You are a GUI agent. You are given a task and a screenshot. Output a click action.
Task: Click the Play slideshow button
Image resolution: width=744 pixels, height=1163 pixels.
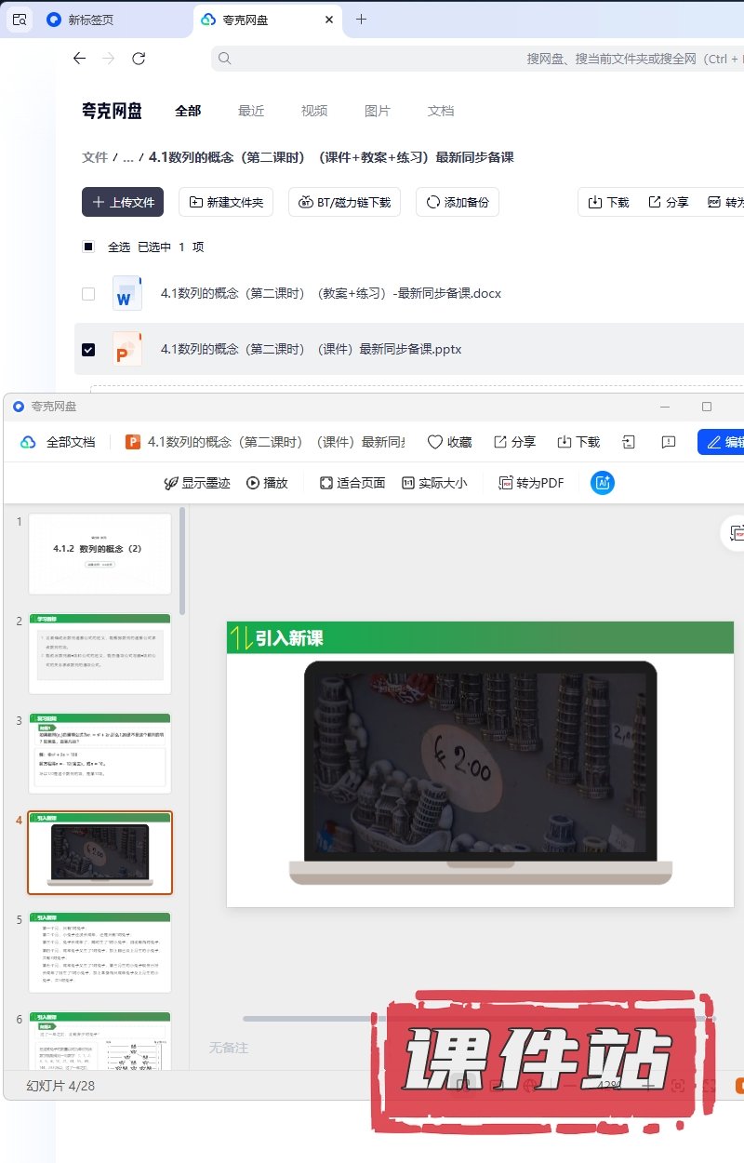pyautogui.click(x=267, y=483)
